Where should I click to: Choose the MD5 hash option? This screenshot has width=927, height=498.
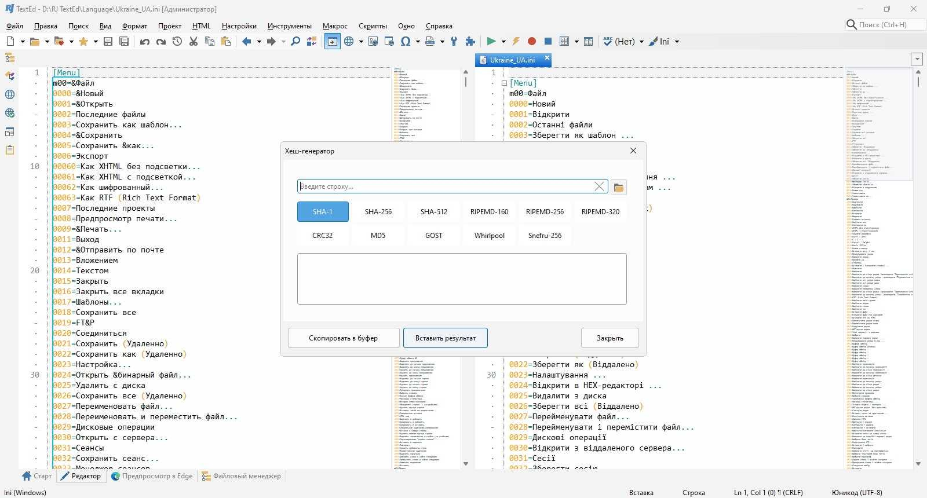[x=378, y=235]
